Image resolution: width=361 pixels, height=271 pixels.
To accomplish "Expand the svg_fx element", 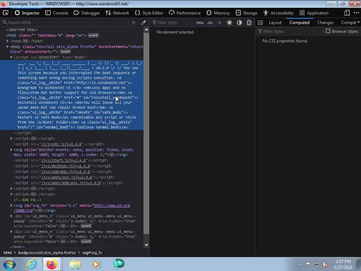I will coord(11,205).
